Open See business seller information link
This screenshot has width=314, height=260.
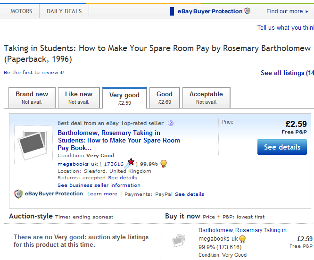99,185
